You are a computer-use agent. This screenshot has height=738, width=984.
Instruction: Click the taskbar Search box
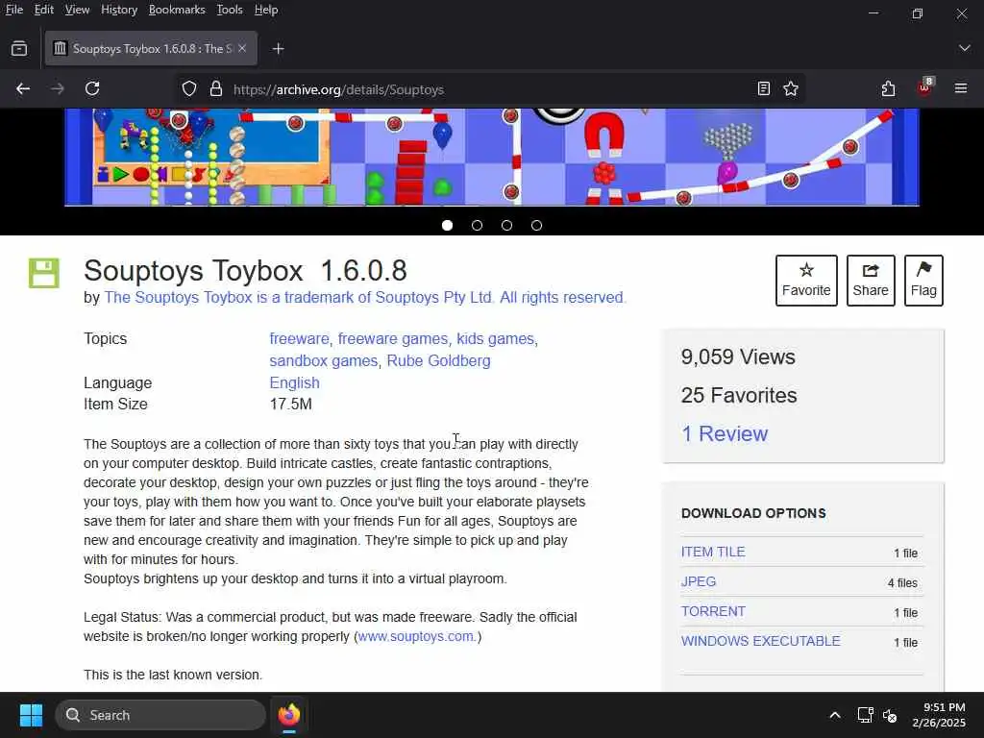(x=160, y=715)
